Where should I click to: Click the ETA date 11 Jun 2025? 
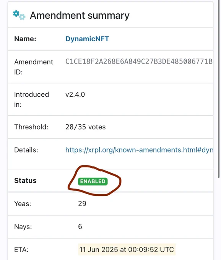[127, 250]
